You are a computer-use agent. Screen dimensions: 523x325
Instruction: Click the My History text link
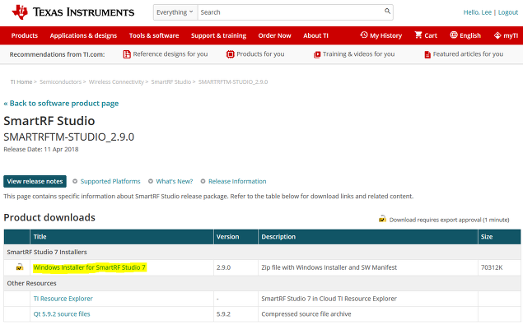[386, 35]
